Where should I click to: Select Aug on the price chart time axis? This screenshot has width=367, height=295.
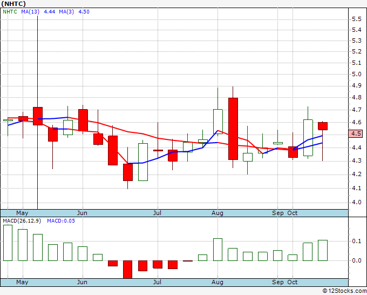[x=218, y=212]
